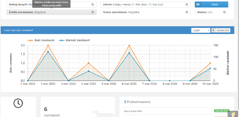This screenshot has height=117, width=239.
Task: Click the blue data point on 6 mar 2020
Action: [129, 53]
